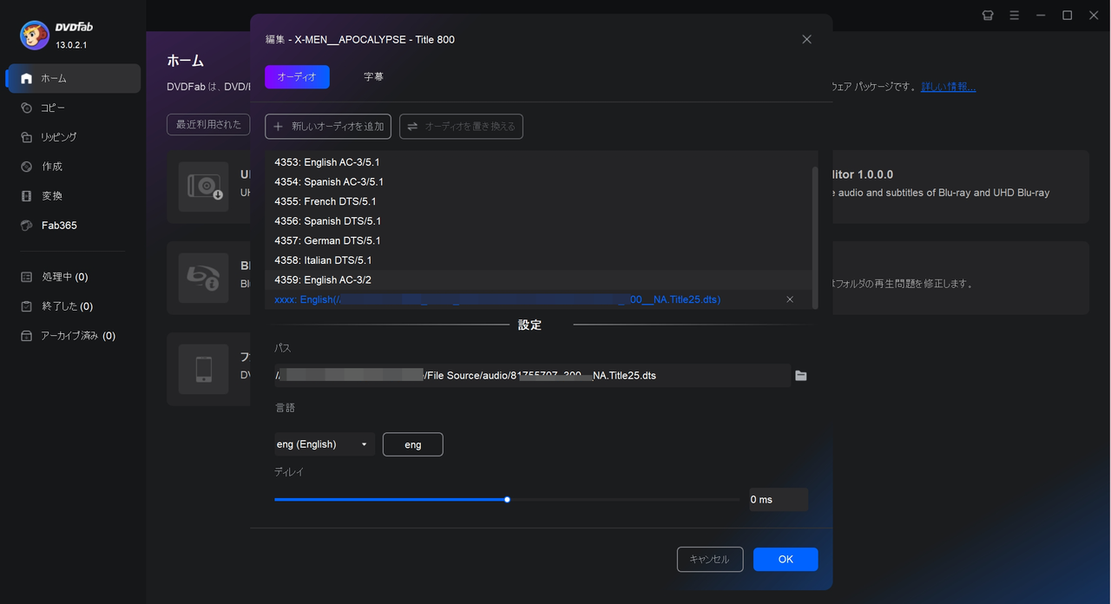Switch to the Audio (オーディオ) tab
Viewport: 1111px width, 604px height.
(x=297, y=77)
